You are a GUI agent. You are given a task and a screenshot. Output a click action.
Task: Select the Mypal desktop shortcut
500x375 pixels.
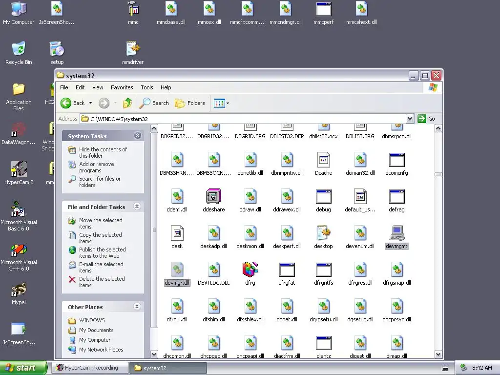(19, 293)
